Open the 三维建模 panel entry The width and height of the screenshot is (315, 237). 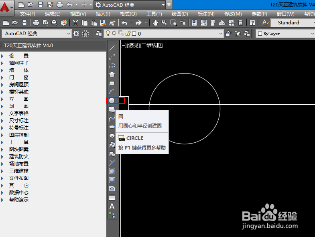pyautogui.click(x=19, y=171)
